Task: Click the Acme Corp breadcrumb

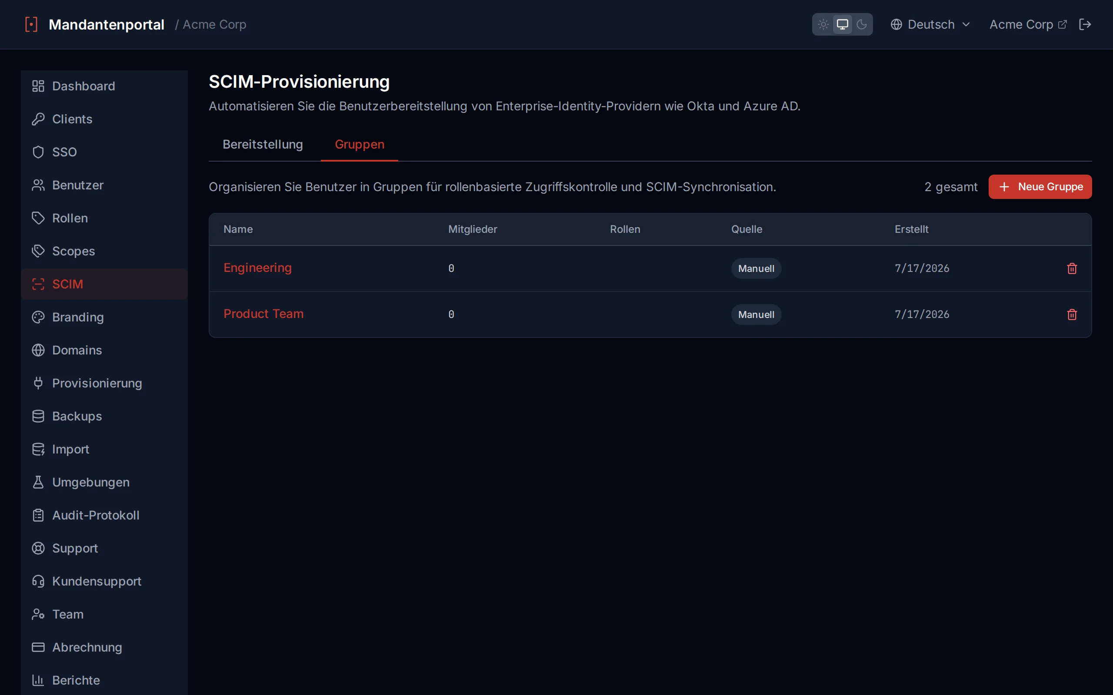Action: (214, 24)
